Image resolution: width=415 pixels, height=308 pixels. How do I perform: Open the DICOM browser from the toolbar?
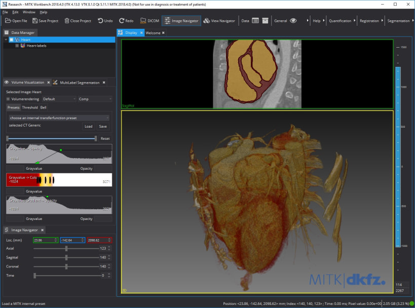click(x=149, y=21)
